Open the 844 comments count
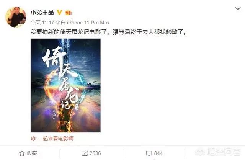This screenshot has height=160, width=245. tap(158, 153)
